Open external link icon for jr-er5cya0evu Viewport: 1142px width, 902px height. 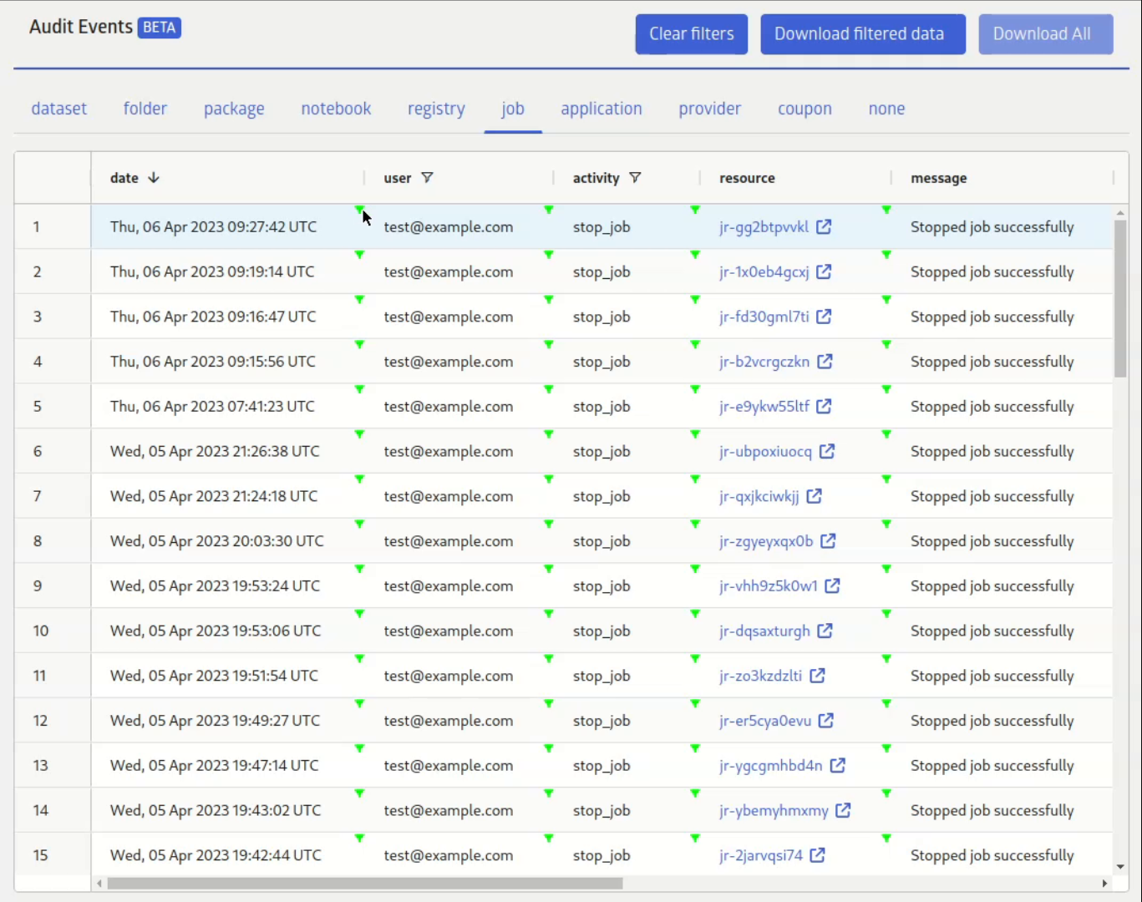click(826, 721)
